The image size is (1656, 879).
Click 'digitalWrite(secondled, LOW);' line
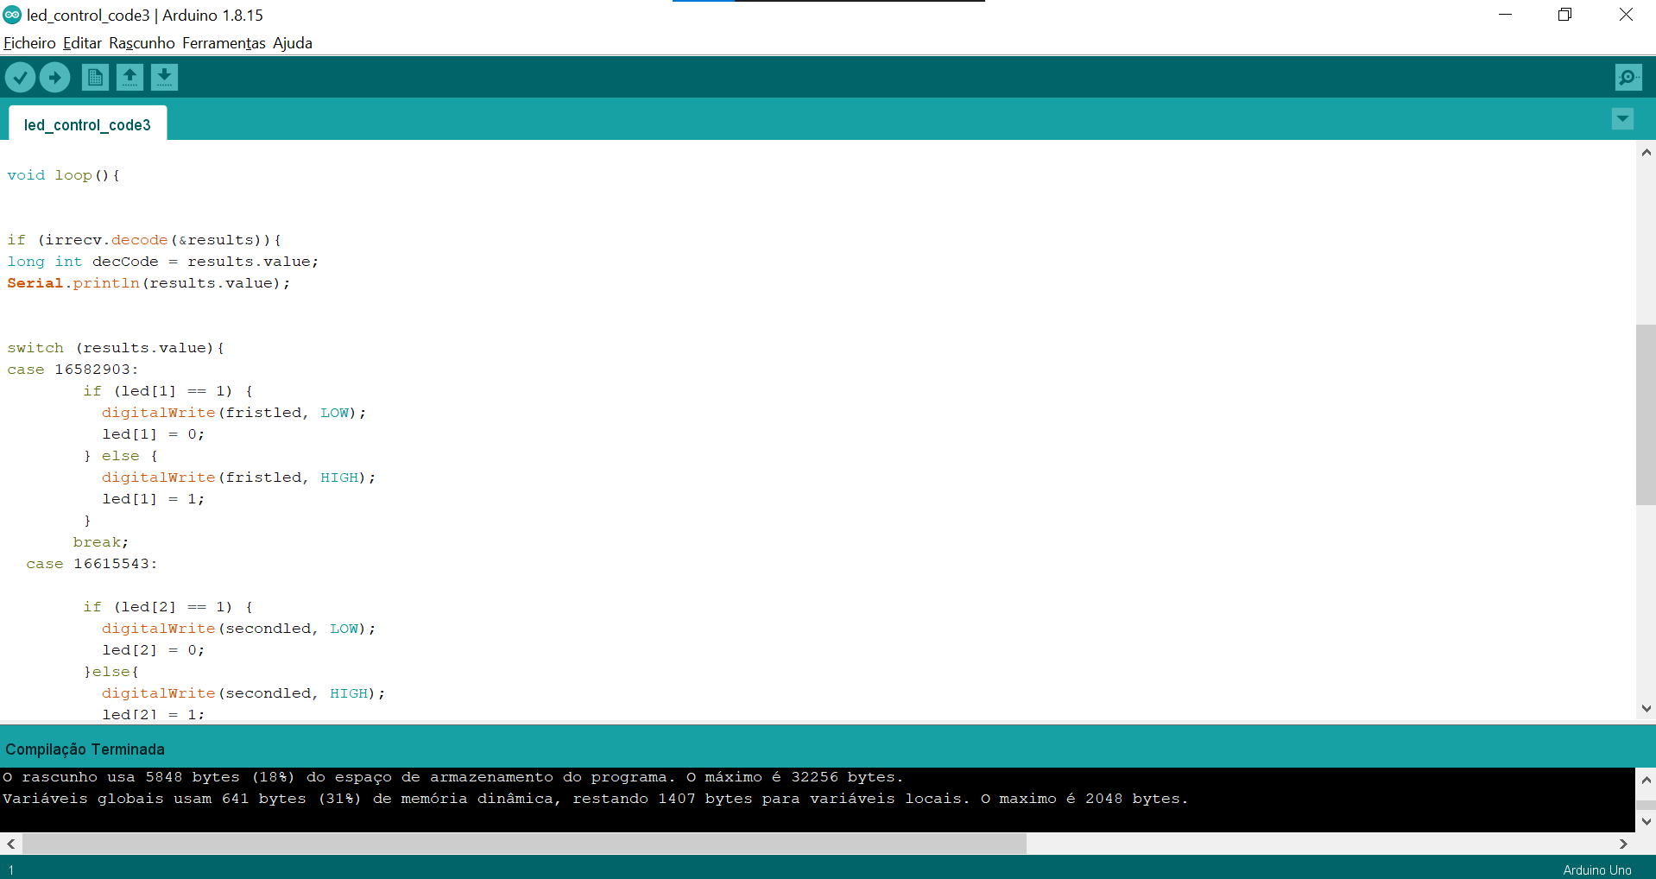coord(239,629)
